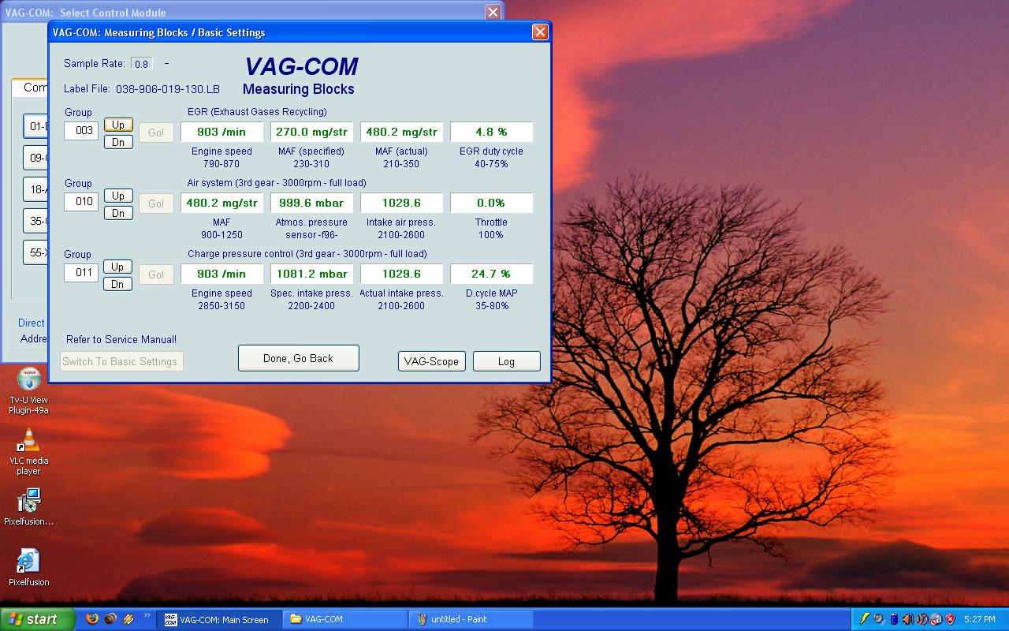Click the yellow lightning bolt tray icon
The width and height of the screenshot is (1009, 631).
pyautogui.click(x=865, y=619)
